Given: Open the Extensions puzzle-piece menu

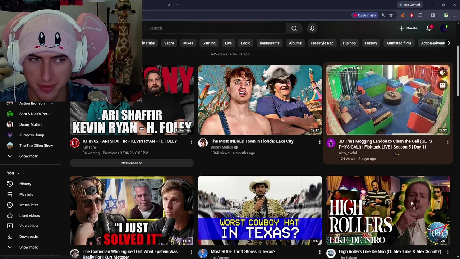Looking at the screenshot, I should tap(420, 15).
